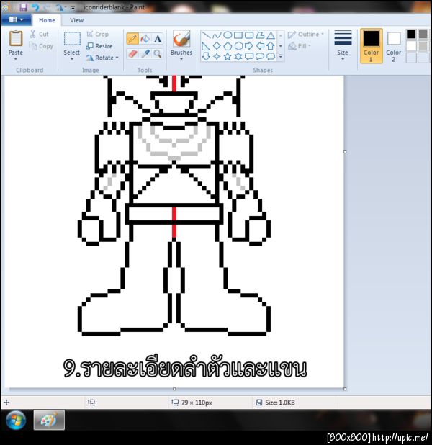Select the Eraser tool
Screen dimensions: 432x445
coord(132,53)
